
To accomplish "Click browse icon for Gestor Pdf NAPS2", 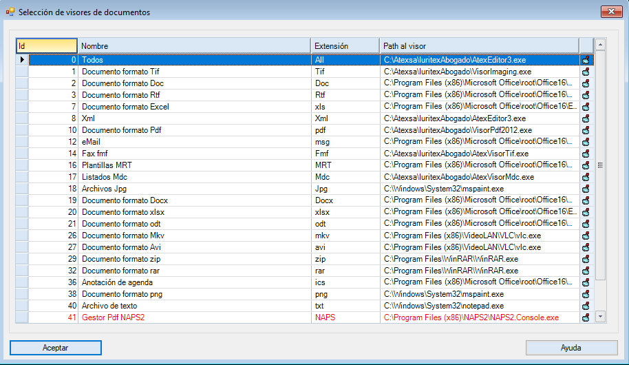I will click(586, 317).
